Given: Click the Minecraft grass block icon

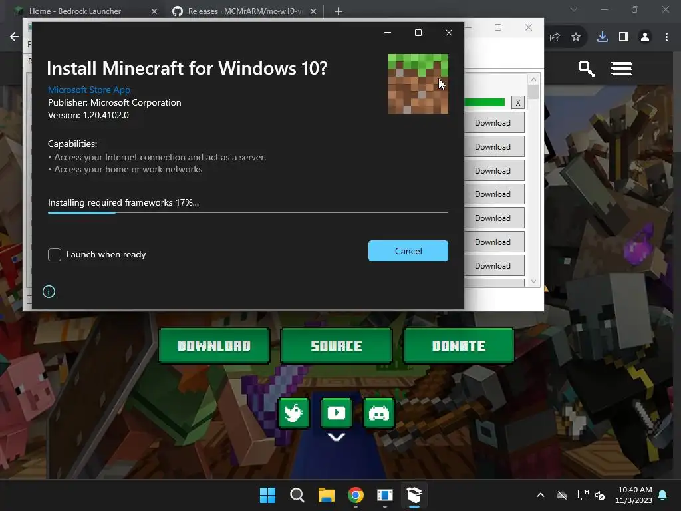Looking at the screenshot, I should point(418,84).
